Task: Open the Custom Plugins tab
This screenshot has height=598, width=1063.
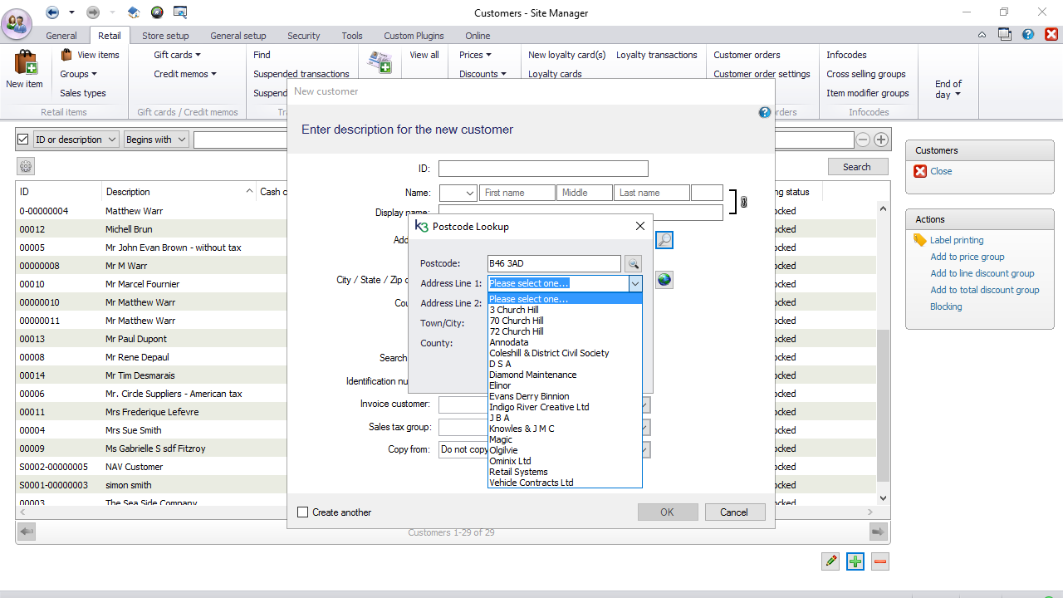Action: click(414, 36)
